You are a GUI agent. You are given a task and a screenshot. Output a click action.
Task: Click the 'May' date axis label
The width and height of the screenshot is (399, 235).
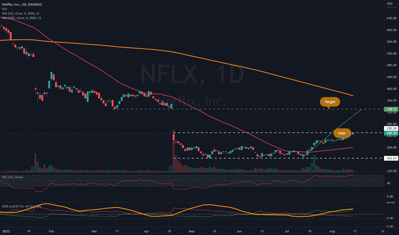coord(192,232)
